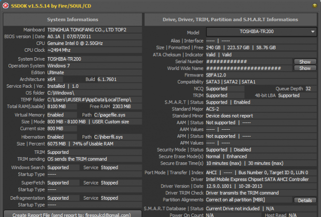321x217 pixels.
Task: Select the TEMP folder path value
Action: (89, 100)
